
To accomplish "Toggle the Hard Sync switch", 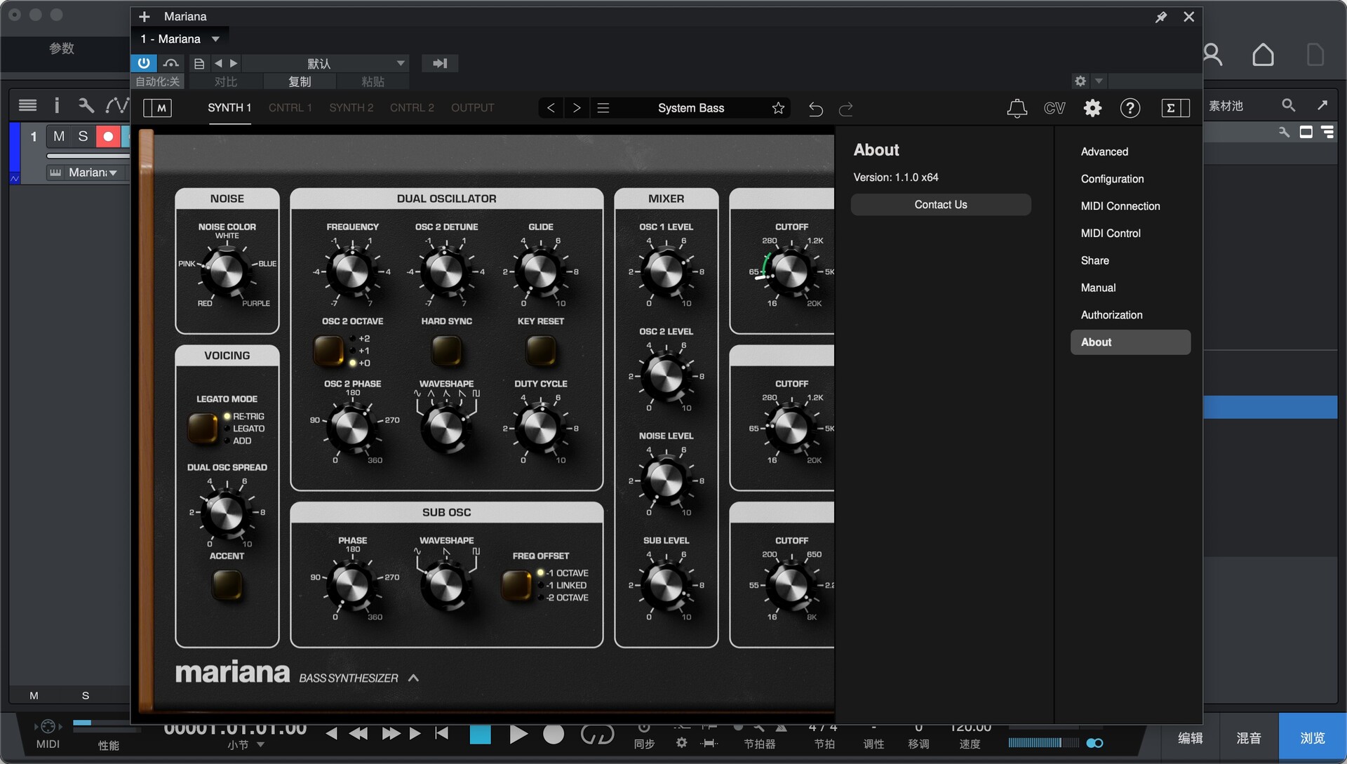I will pyautogui.click(x=446, y=350).
